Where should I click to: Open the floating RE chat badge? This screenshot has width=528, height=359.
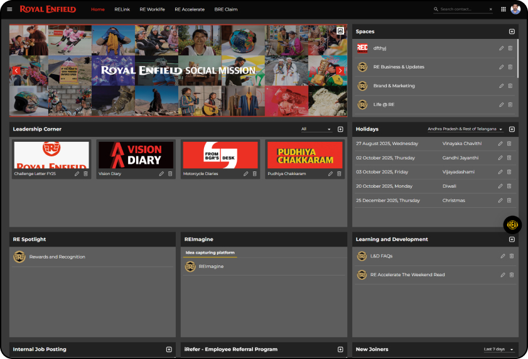[512, 225]
